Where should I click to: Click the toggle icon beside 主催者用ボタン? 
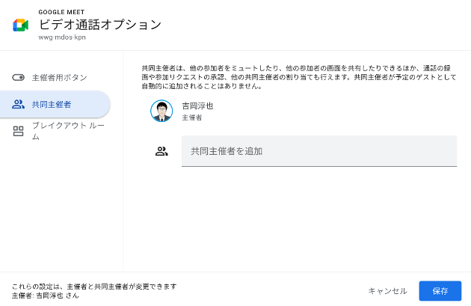tap(19, 78)
